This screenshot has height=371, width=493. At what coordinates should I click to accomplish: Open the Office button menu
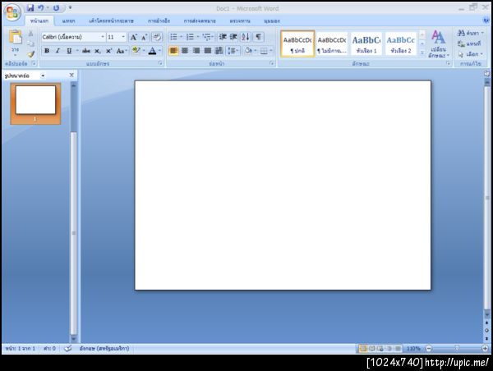(x=12, y=12)
